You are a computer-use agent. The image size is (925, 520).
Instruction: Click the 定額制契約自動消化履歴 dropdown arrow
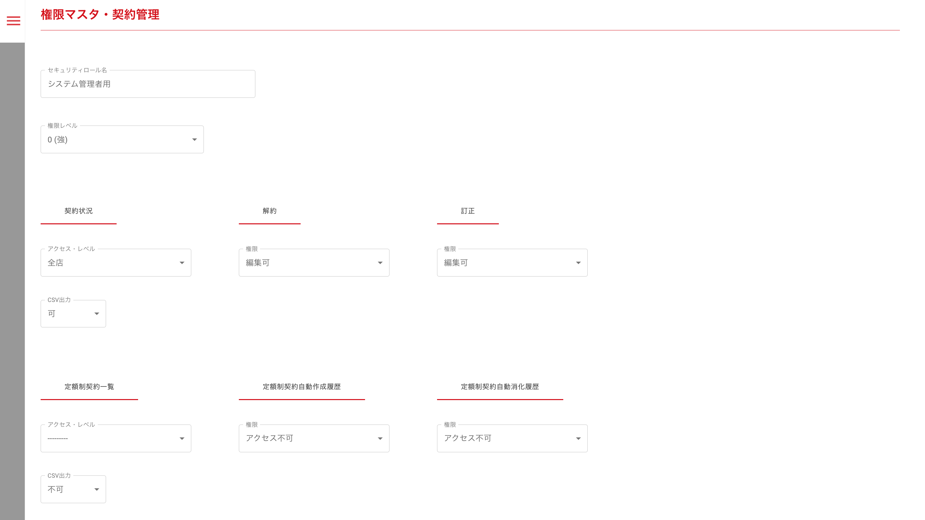[x=578, y=438]
